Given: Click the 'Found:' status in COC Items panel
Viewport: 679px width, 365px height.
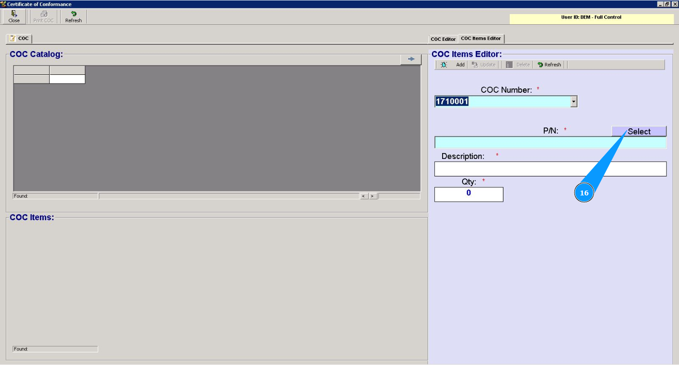Looking at the screenshot, I should click(x=55, y=349).
